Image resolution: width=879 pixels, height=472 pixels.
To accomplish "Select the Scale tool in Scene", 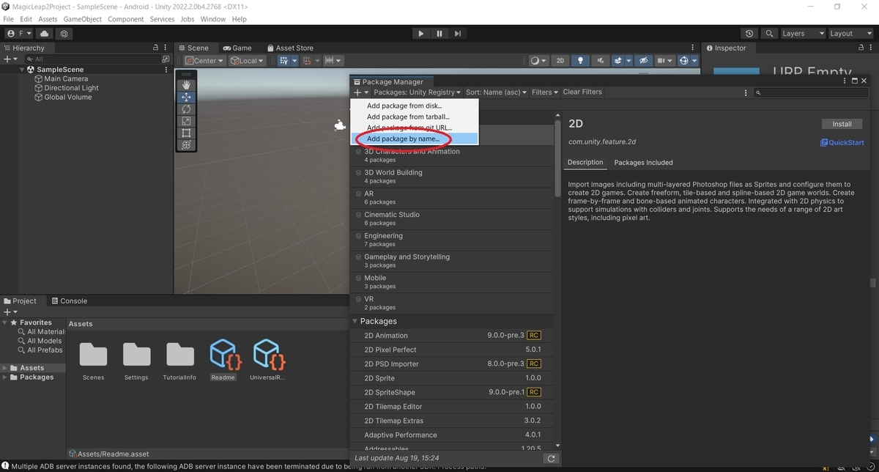I will point(186,121).
